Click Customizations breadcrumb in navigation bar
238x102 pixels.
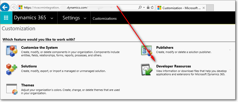(104, 18)
